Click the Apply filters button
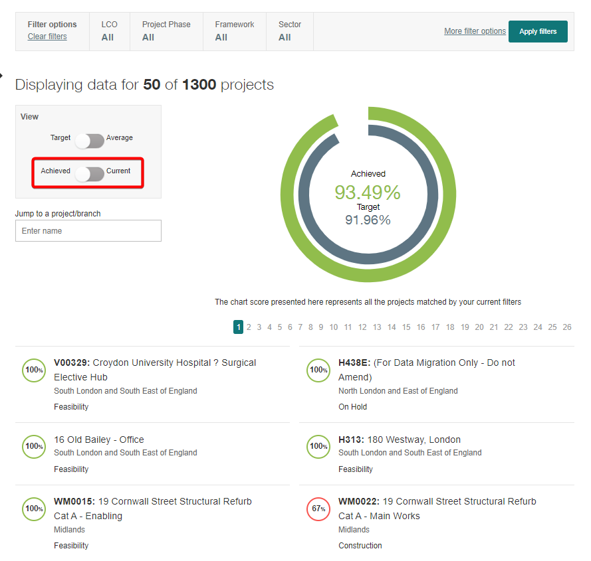 538,32
